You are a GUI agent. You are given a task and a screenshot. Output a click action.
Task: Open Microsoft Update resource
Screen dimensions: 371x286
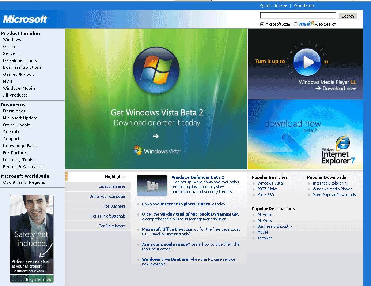coord(20,118)
